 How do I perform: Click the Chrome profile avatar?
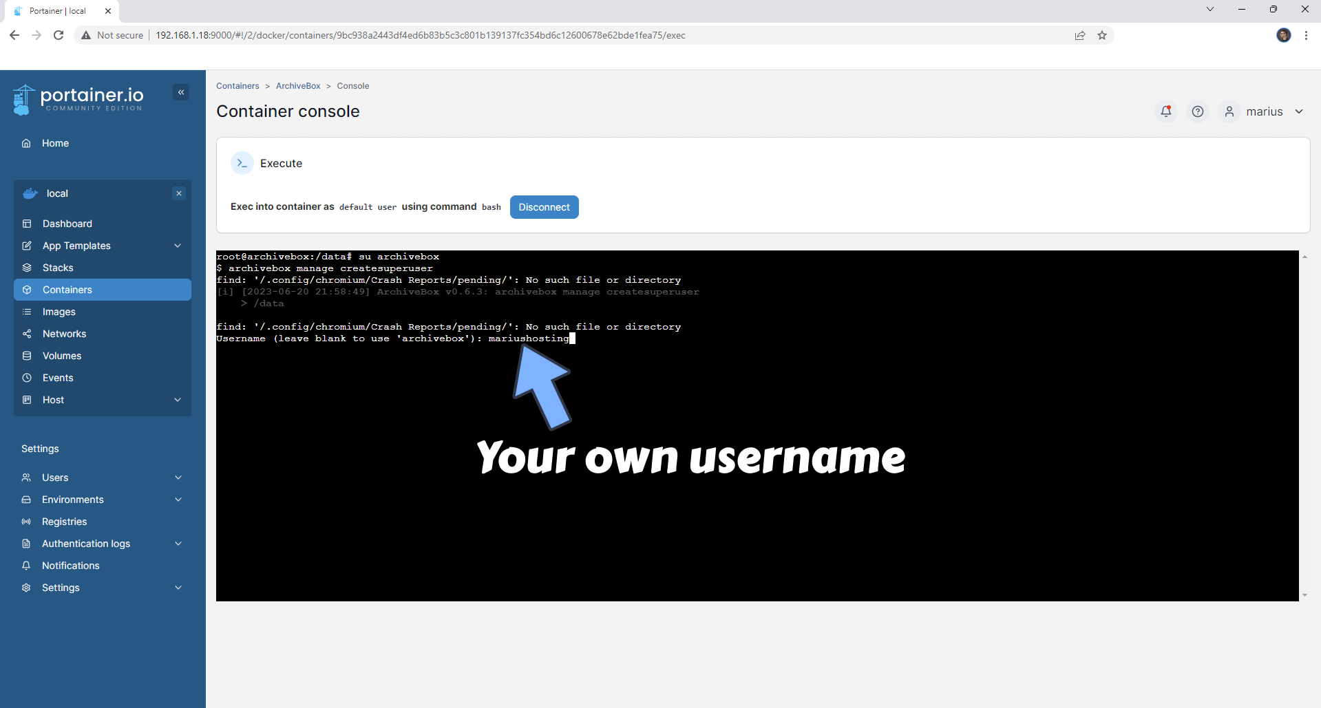pos(1284,35)
